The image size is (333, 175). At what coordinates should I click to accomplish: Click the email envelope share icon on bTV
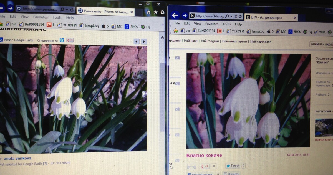coord(191,167)
